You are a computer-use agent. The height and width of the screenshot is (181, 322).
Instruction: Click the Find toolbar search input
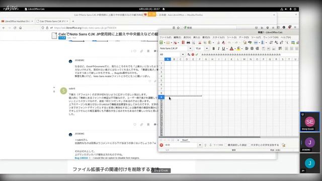click(181, 145)
